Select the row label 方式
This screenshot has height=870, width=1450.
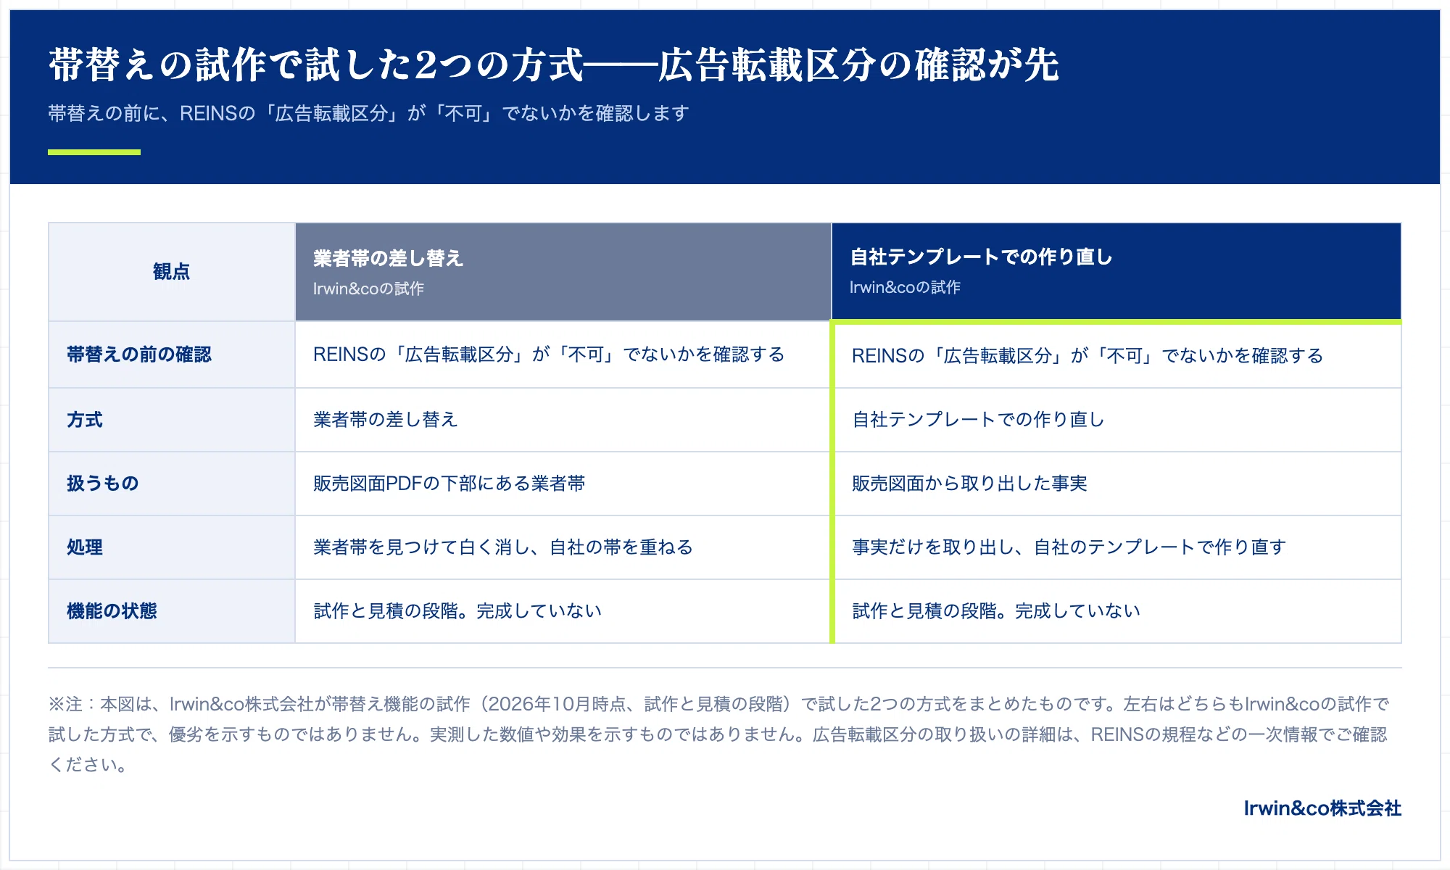click(x=172, y=420)
